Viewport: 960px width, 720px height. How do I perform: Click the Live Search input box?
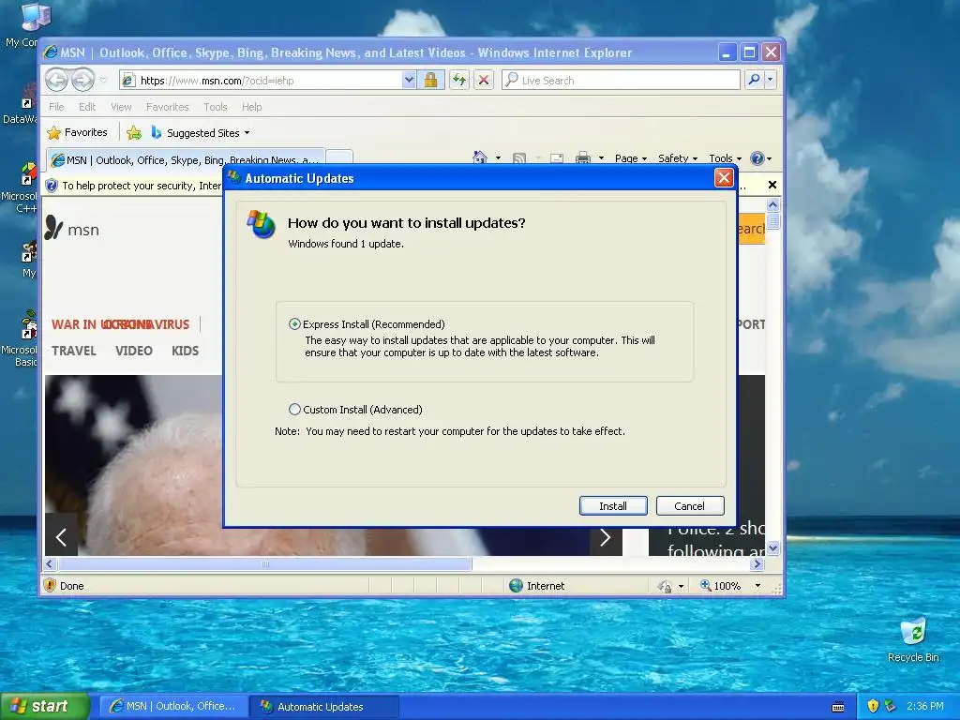[x=621, y=81]
